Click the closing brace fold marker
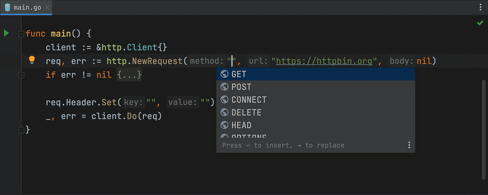The height and width of the screenshot is (195, 488). pyautogui.click(x=21, y=130)
